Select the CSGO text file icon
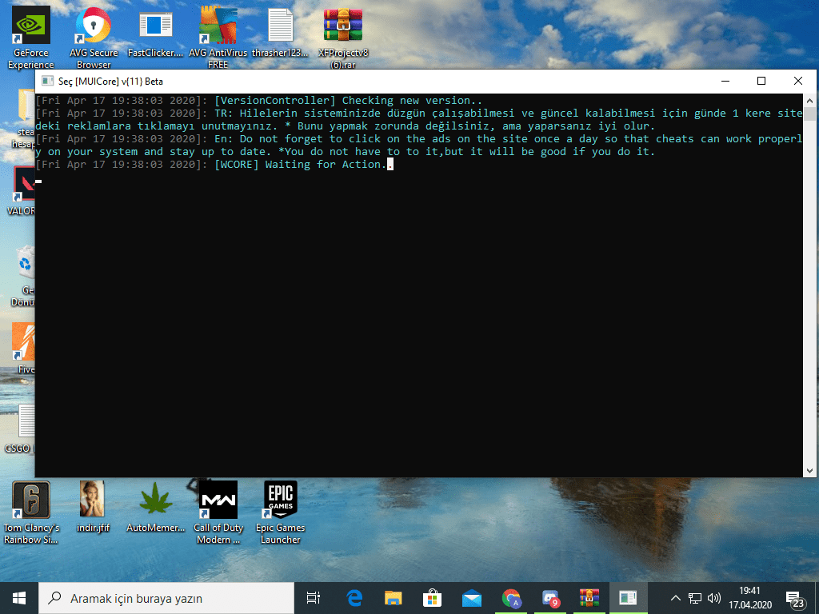Screen dimensions: 819x614 pos(21,429)
